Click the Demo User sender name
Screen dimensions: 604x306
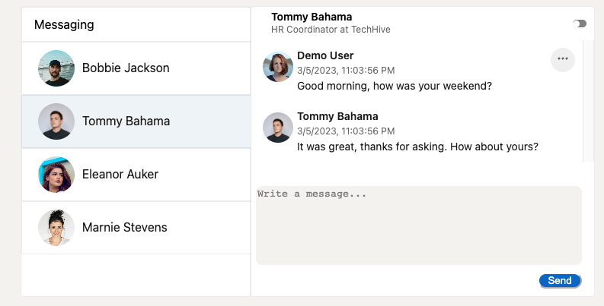[325, 55]
